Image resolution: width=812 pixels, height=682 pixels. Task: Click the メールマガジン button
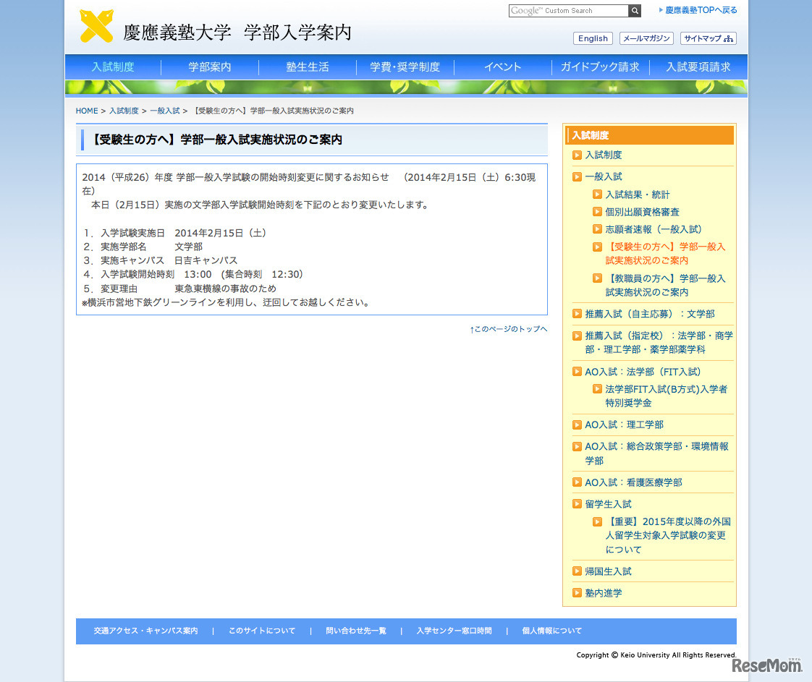tap(646, 38)
